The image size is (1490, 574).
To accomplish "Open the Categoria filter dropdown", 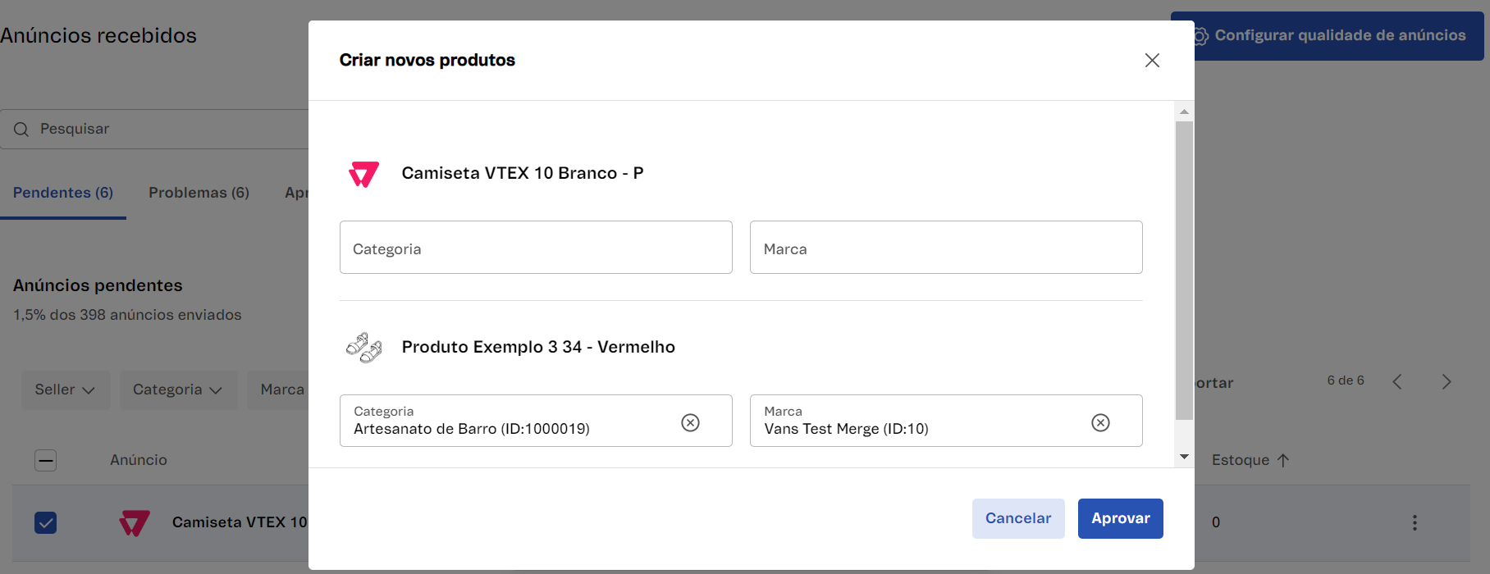I will 178,389.
